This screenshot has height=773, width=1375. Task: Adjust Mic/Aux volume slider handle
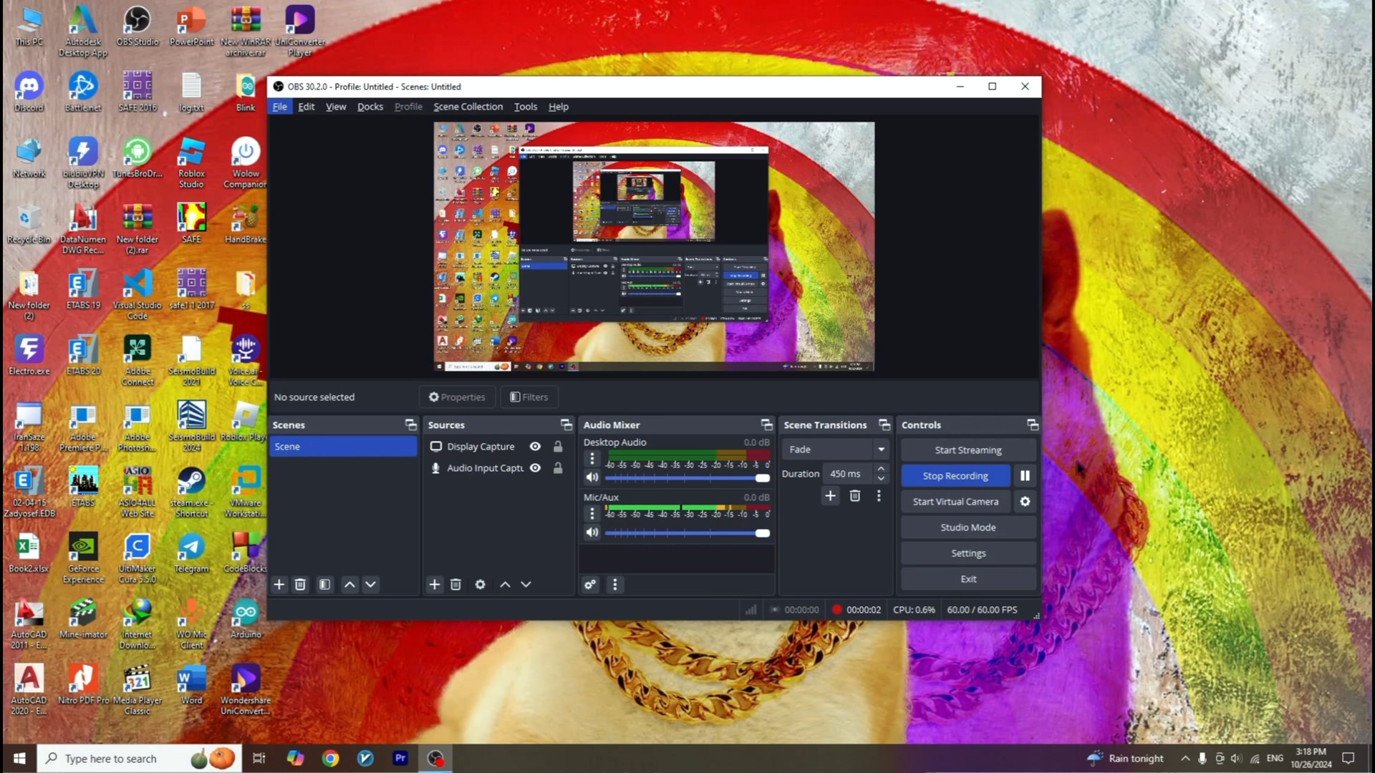[x=763, y=533]
